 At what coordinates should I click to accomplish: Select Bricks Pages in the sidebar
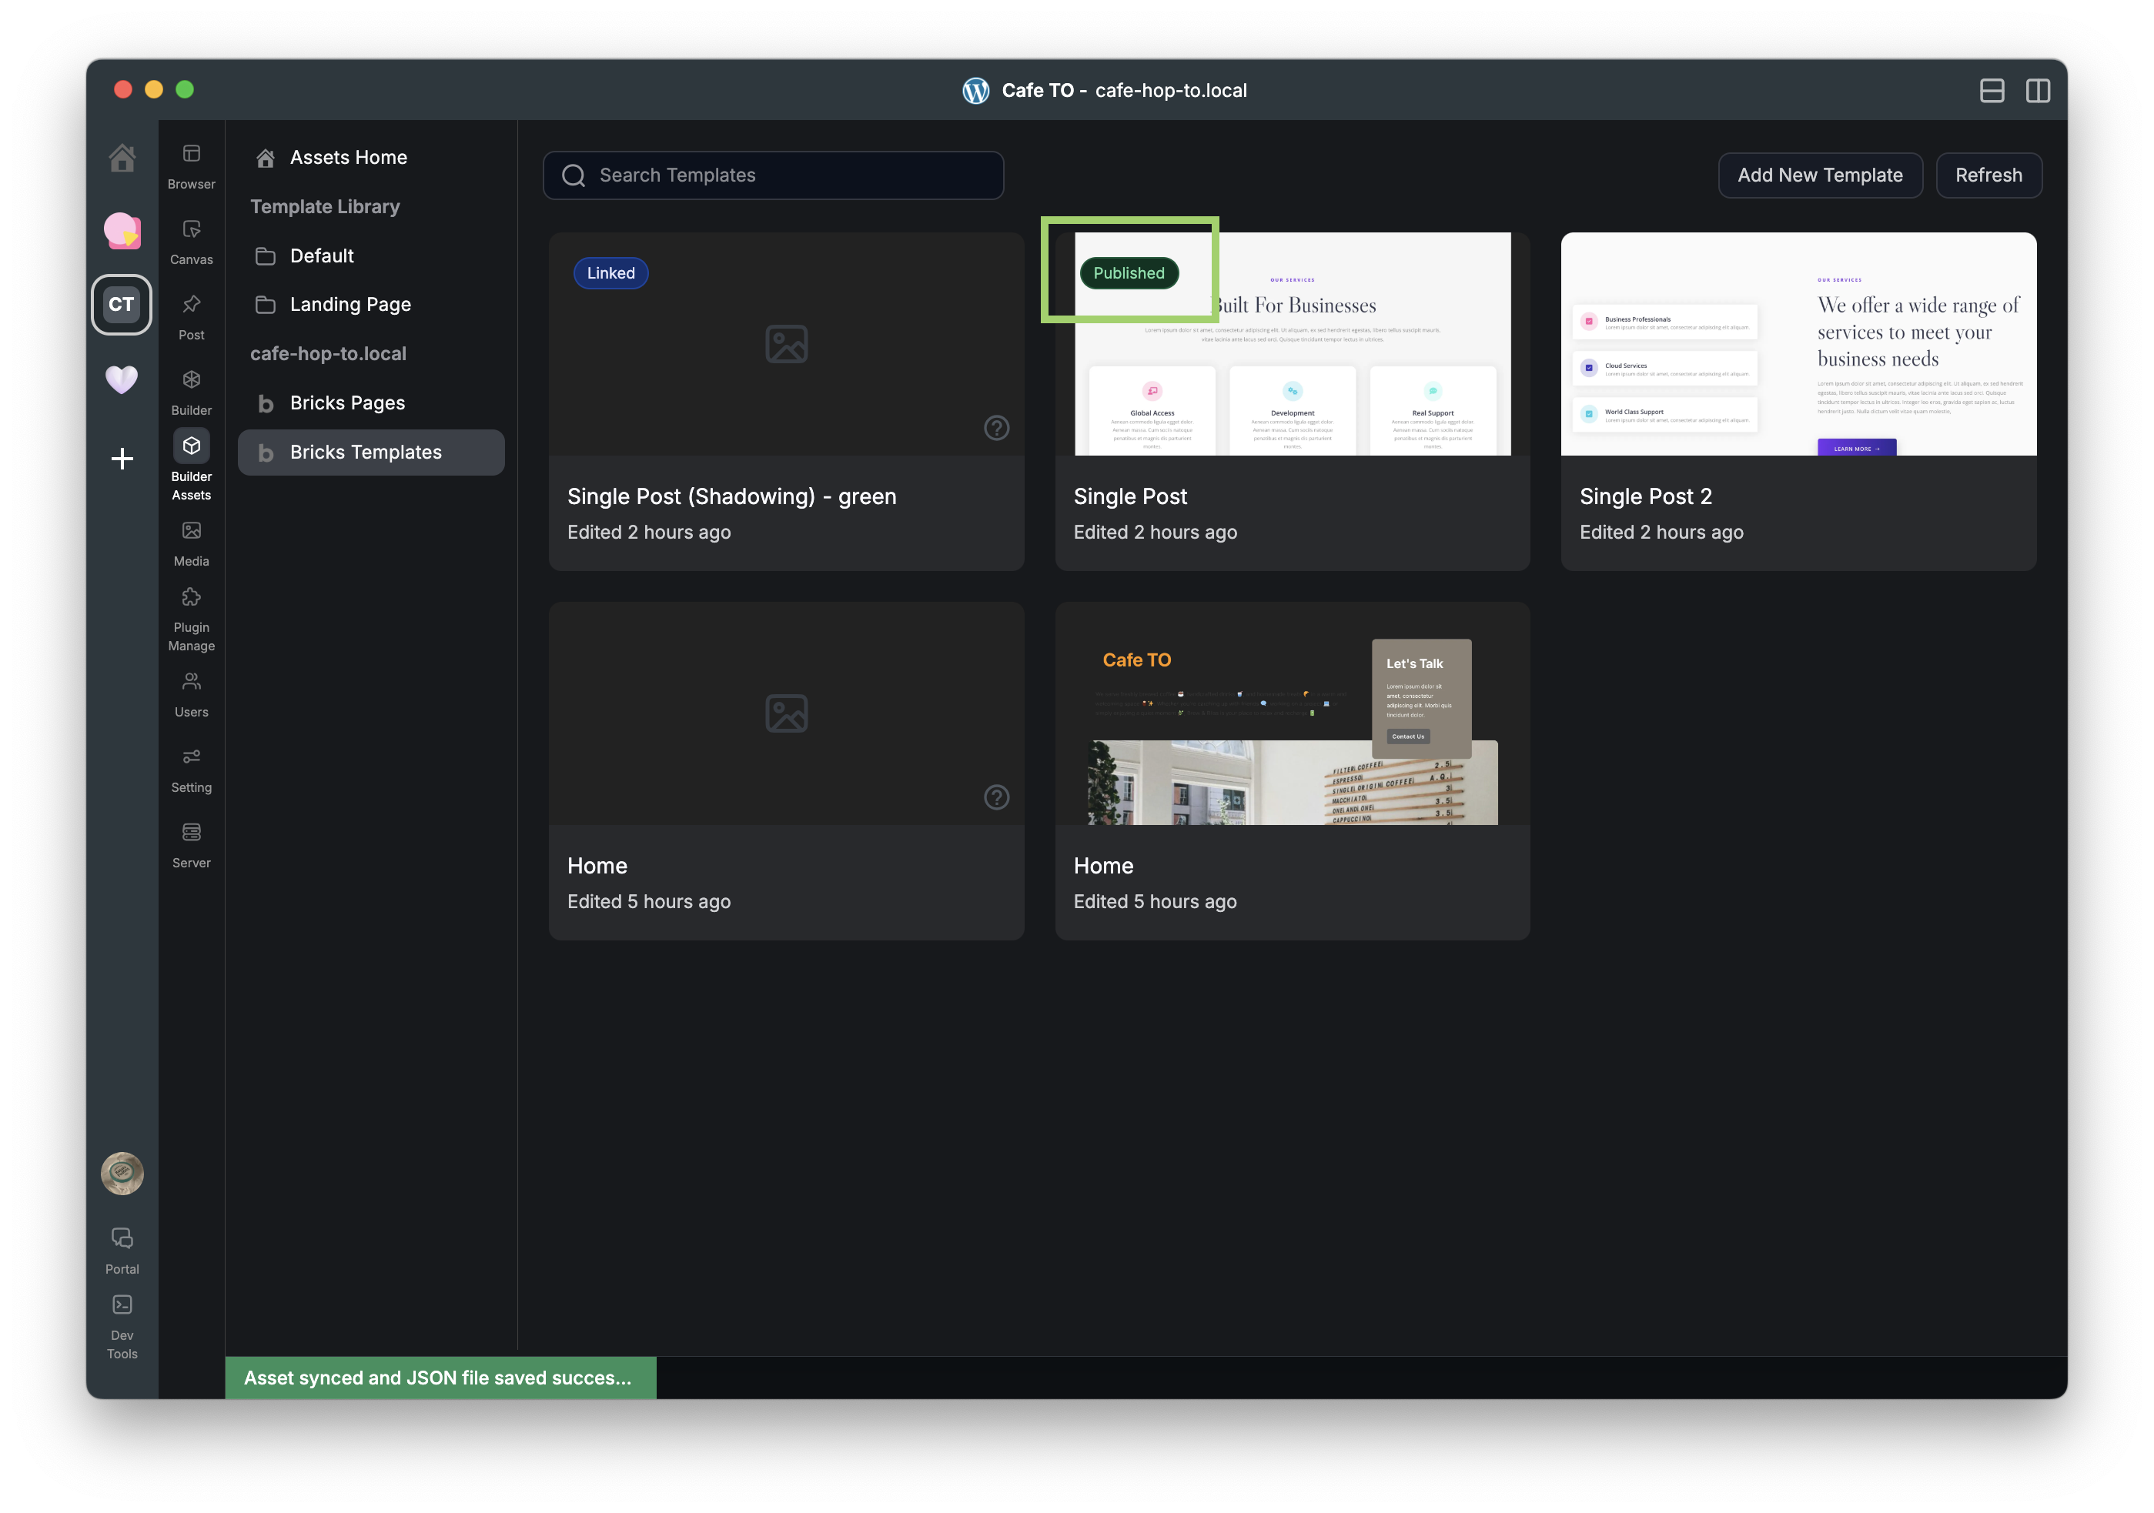click(x=347, y=403)
